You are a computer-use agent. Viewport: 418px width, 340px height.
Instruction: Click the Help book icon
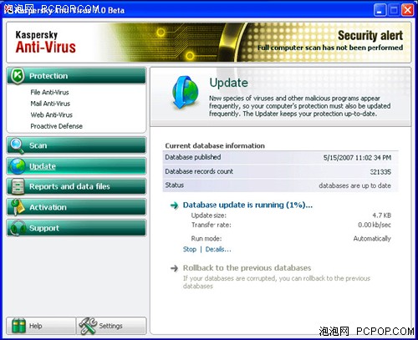[x=19, y=326]
